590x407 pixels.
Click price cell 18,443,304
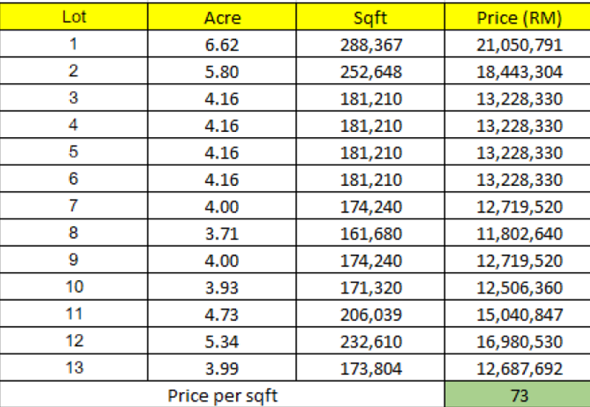coord(518,72)
